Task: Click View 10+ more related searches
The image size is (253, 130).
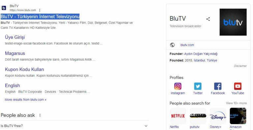Action: tap(236, 103)
